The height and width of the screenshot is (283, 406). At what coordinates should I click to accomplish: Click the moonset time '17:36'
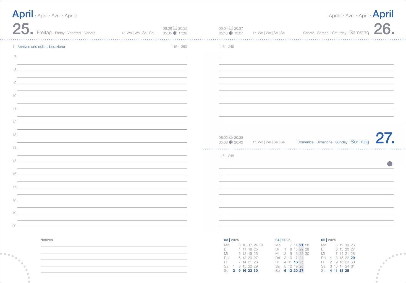183,33
